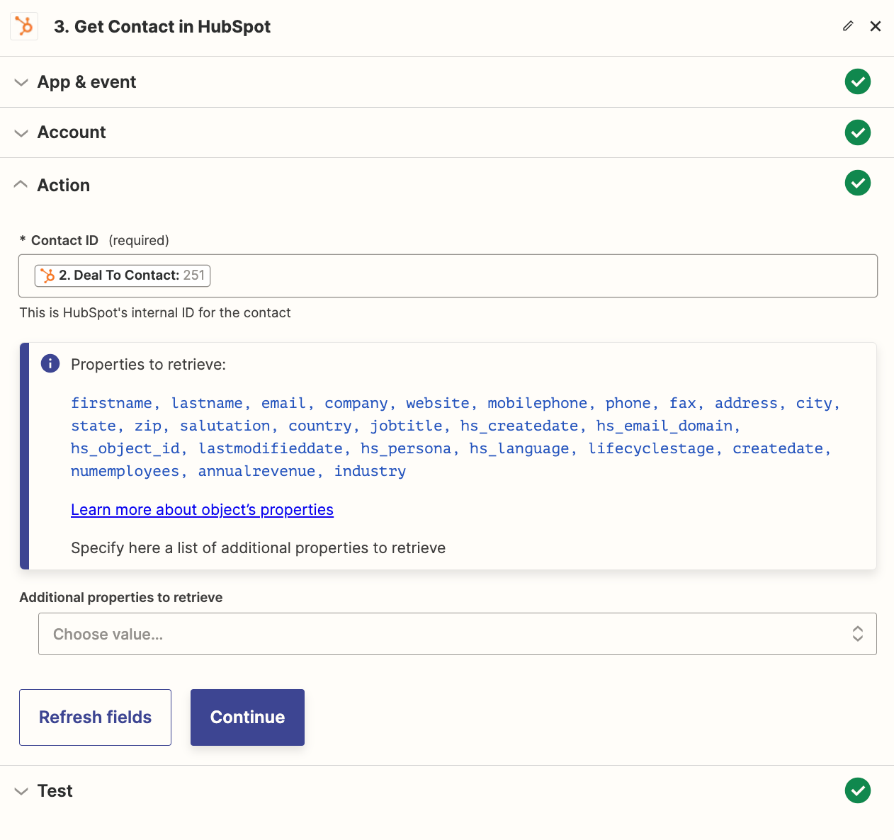Collapse the Action section

[x=21, y=185]
